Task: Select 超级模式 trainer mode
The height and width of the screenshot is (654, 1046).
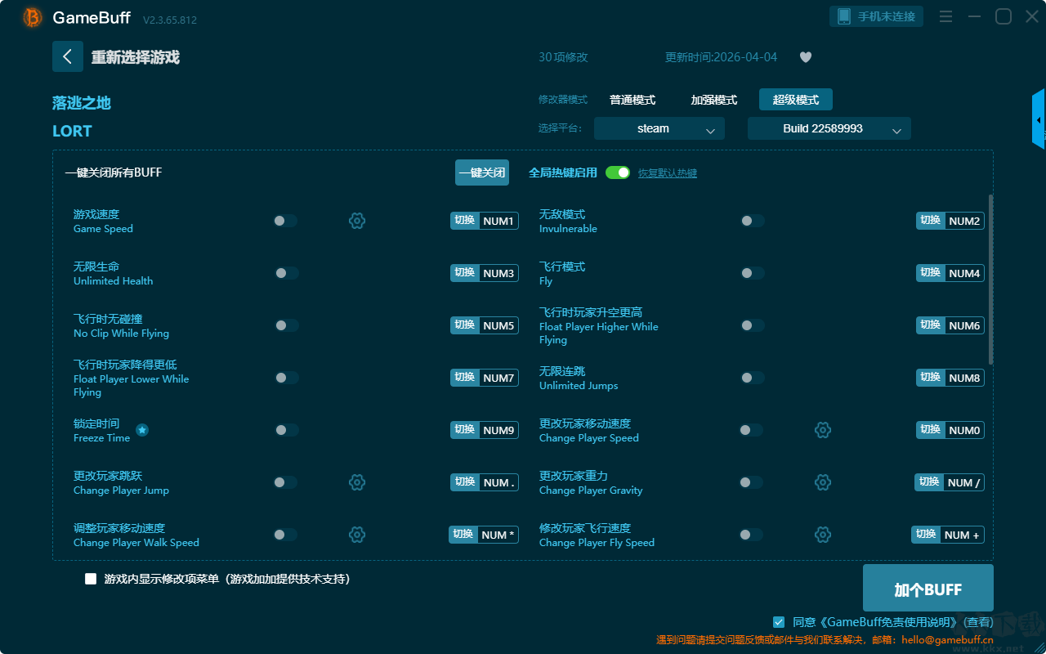Action: (796, 100)
